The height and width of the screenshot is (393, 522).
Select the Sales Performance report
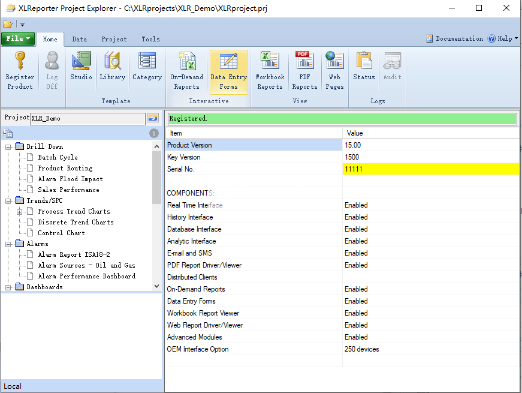(x=68, y=190)
